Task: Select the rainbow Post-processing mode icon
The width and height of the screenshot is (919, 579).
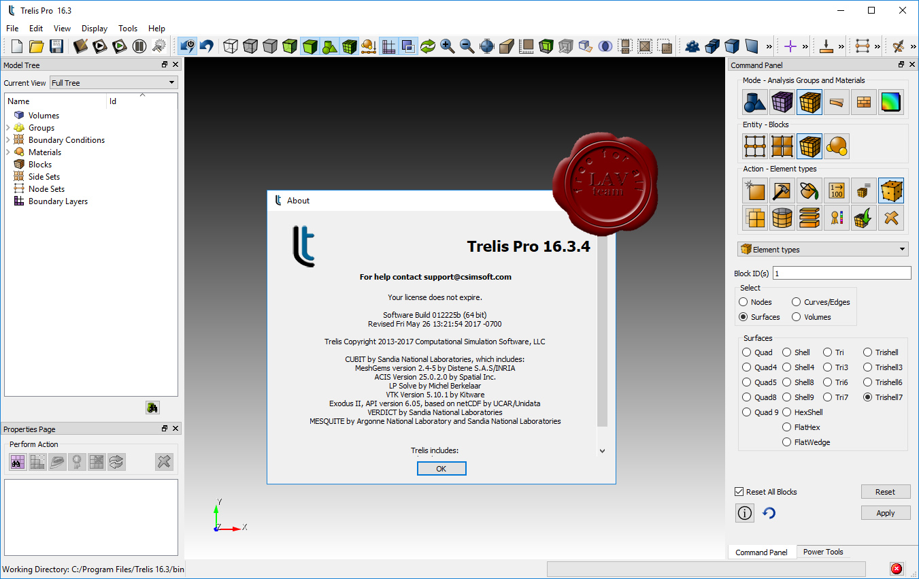Action: pos(891,102)
